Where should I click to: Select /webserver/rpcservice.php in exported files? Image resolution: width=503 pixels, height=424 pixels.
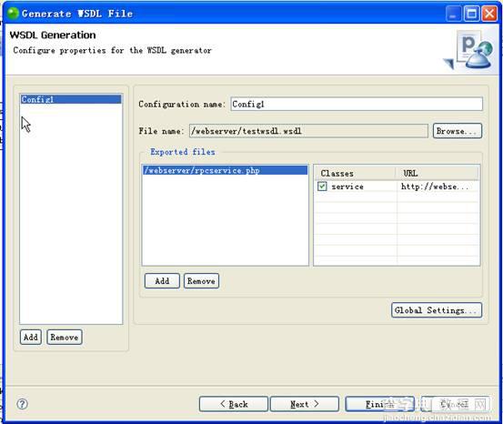226,170
